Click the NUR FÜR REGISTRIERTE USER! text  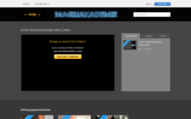(68, 51)
